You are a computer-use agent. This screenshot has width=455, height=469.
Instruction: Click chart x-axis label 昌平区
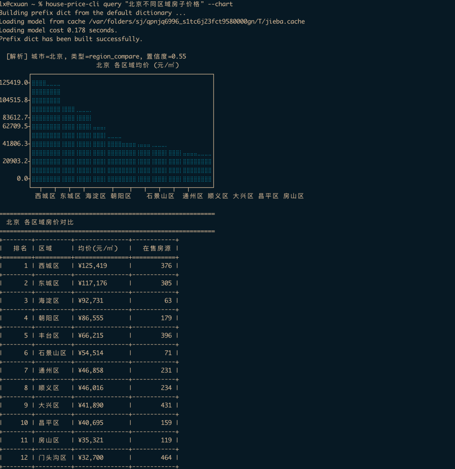pyautogui.click(x=268, y=196)
